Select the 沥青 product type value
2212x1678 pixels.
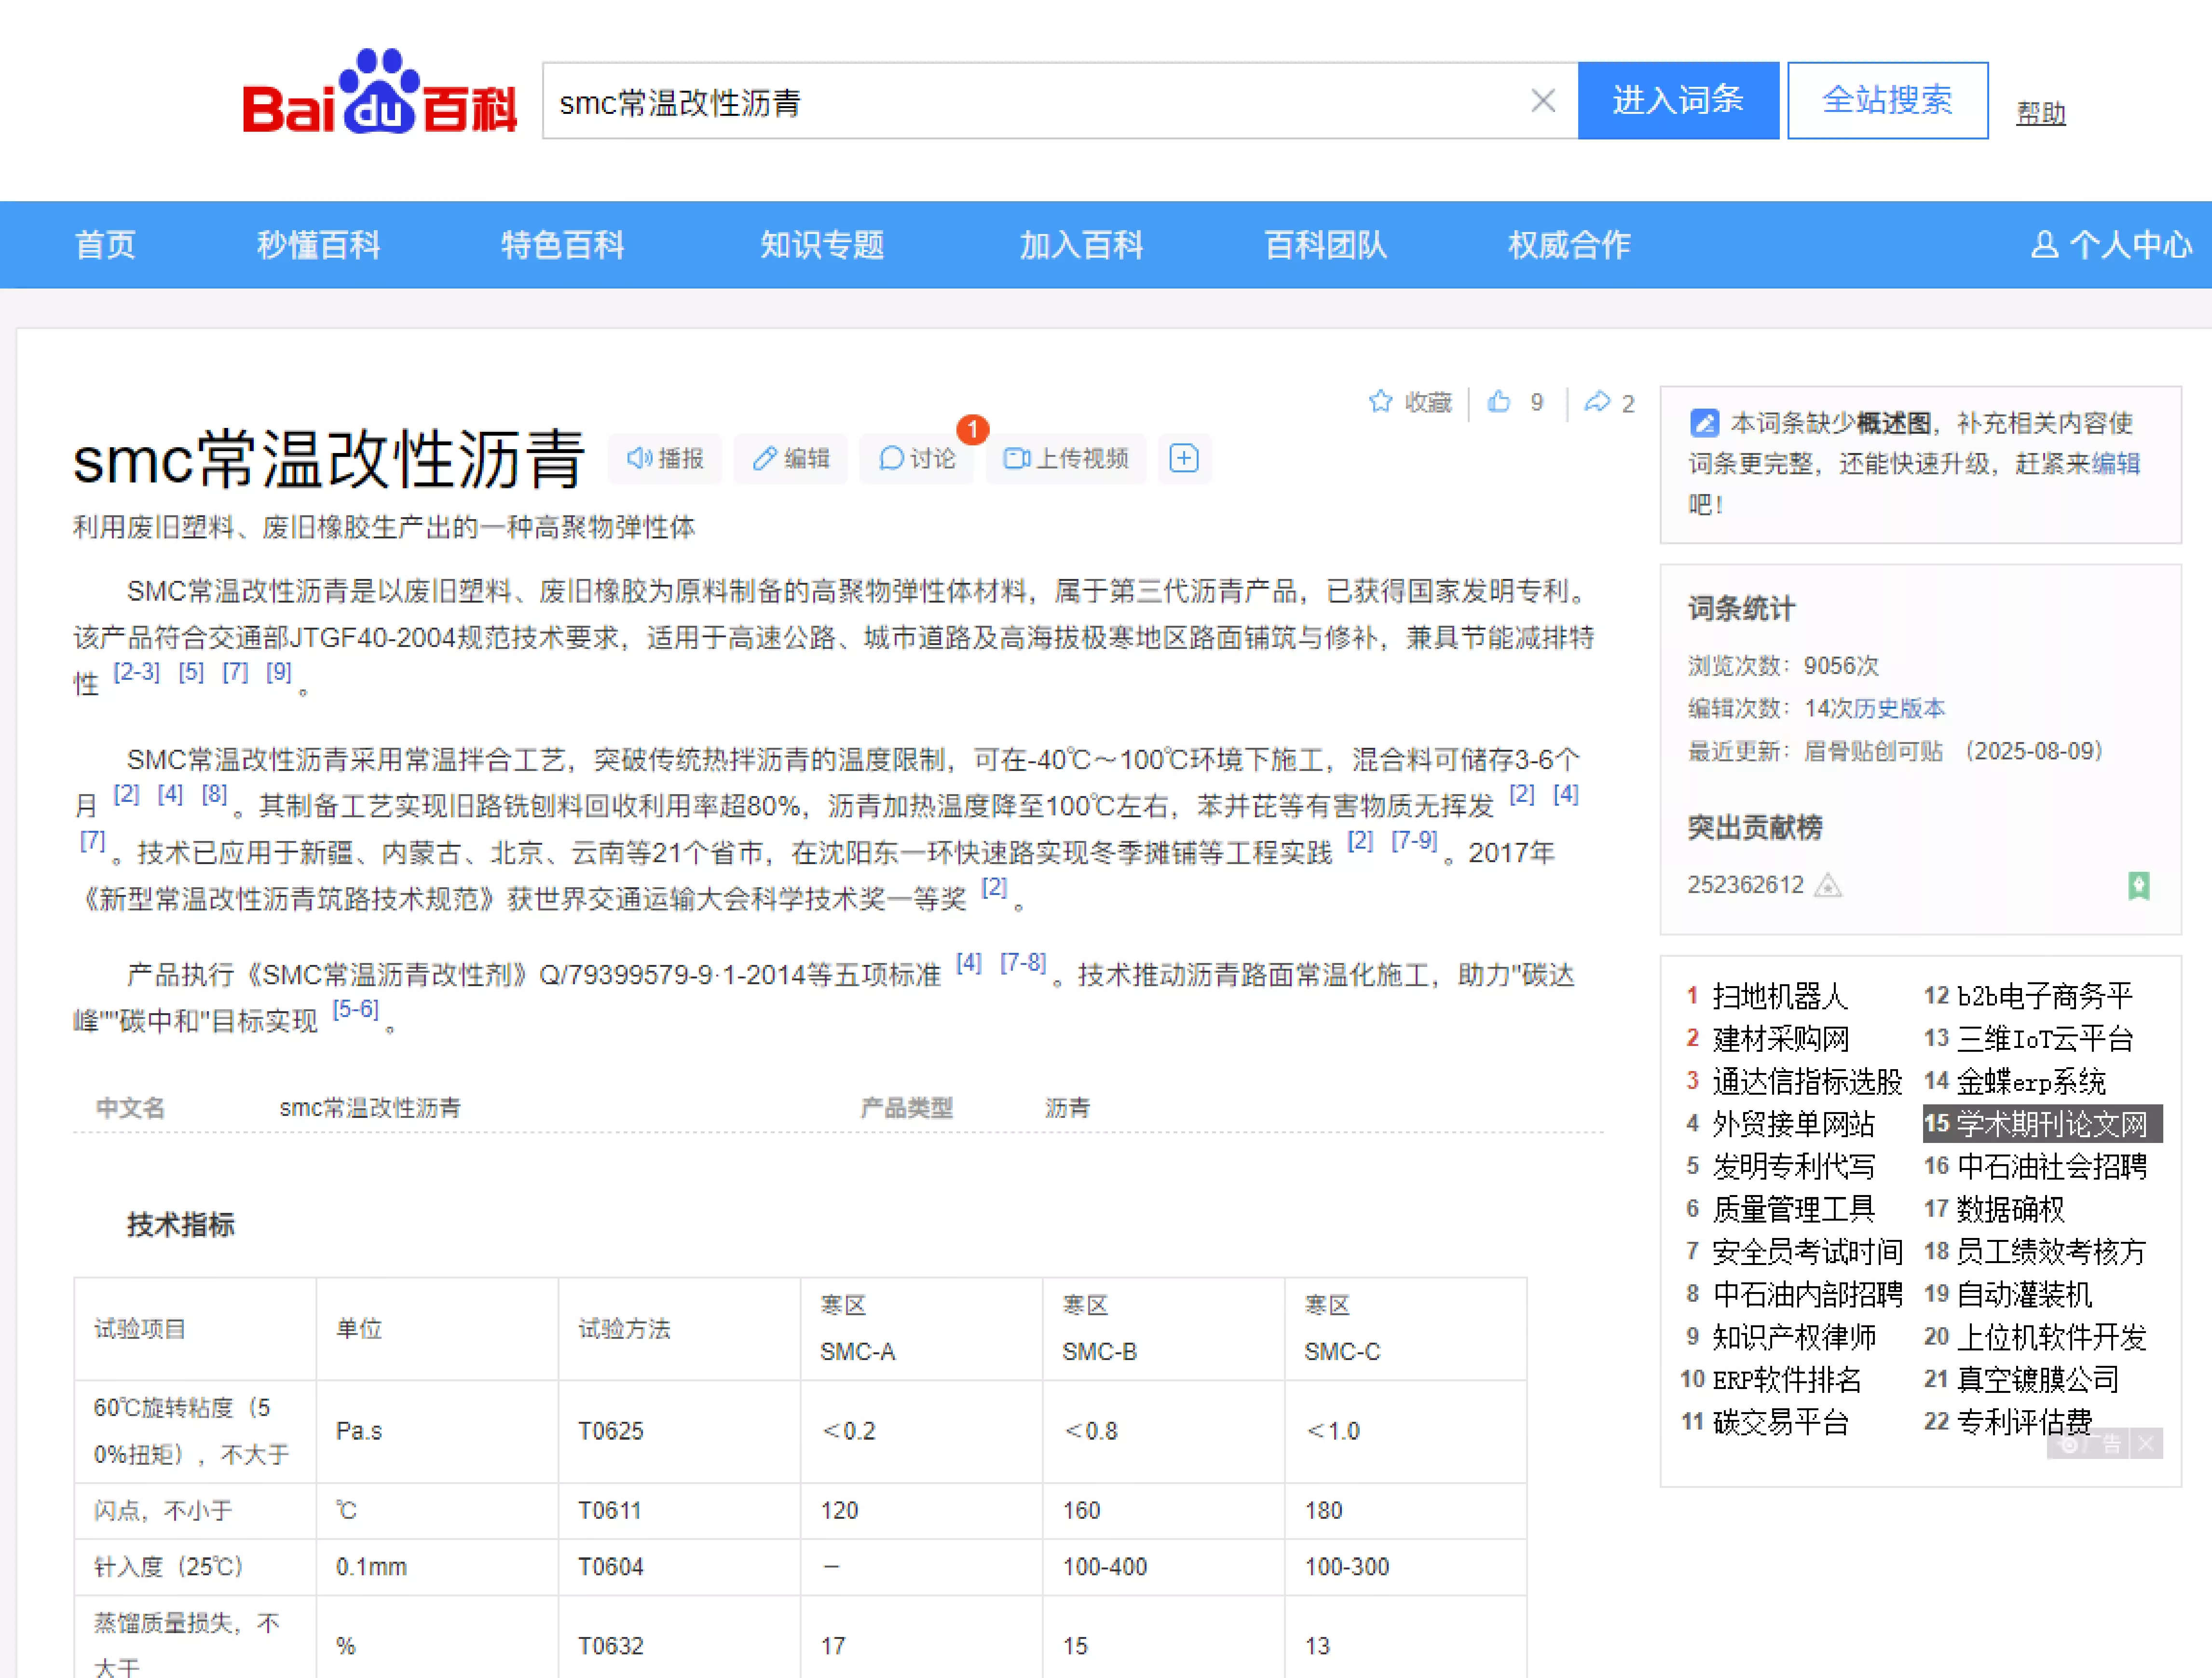1067,1109
